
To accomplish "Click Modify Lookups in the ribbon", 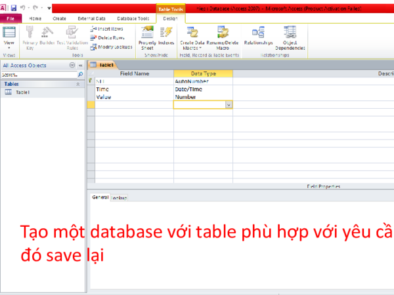I will point(111,47).
